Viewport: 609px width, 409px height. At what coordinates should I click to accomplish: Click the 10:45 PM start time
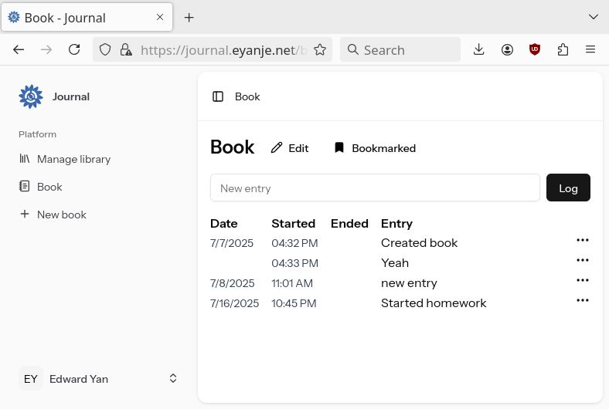coord(294,303)
